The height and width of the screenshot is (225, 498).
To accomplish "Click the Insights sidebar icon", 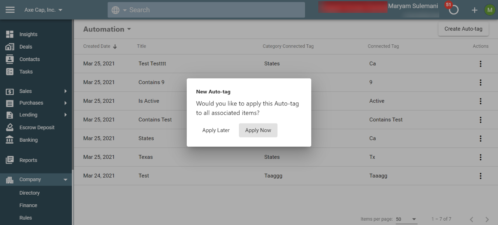I will (10, 34).
